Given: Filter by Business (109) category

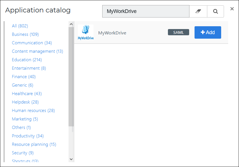Looking at the screenshot, I should tap(25, 34).
